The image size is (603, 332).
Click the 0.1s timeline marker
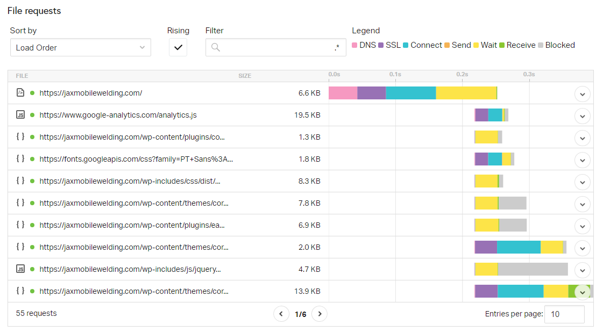[395, 74]
